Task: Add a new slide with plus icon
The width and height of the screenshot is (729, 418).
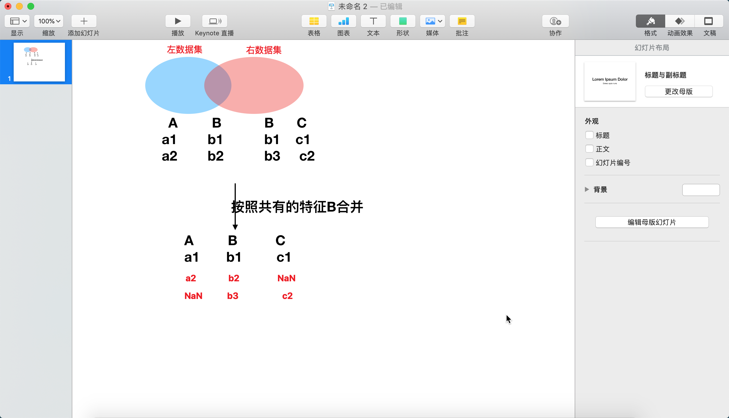Action: coord(83,21)
